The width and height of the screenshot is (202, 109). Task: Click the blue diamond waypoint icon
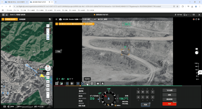[x=67, y=84]
